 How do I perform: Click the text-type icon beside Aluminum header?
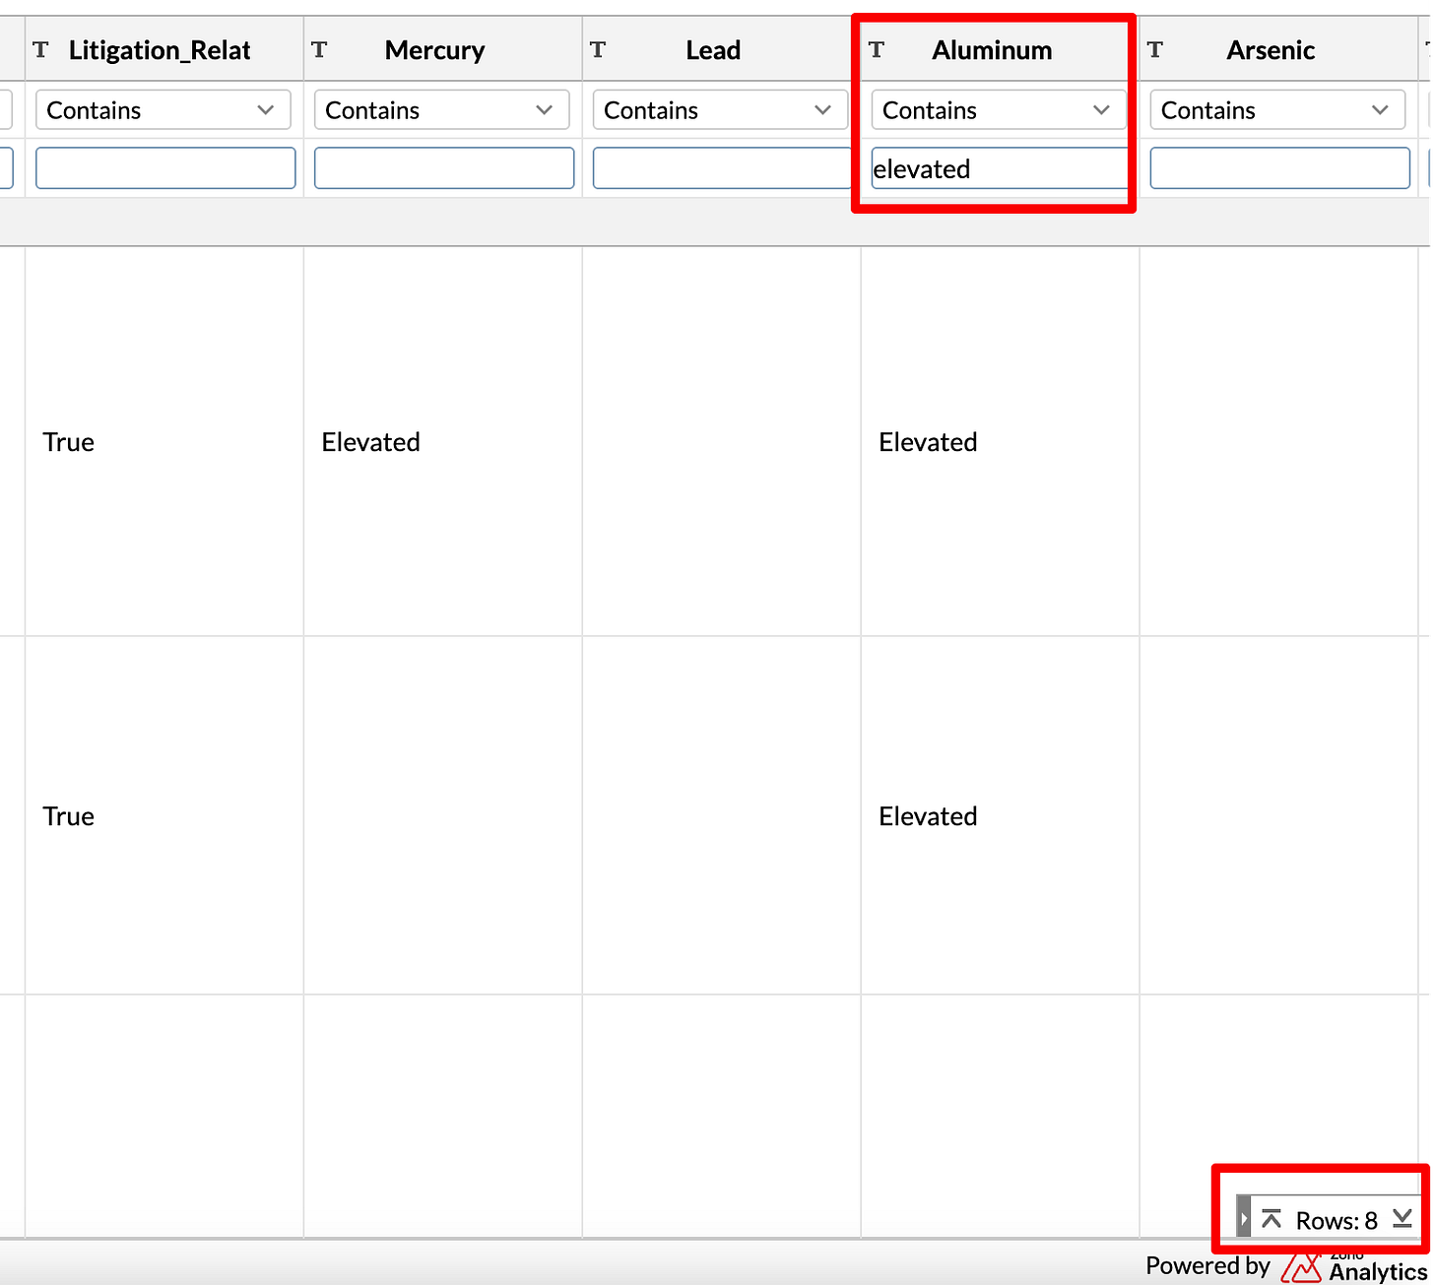click(877, 49)
